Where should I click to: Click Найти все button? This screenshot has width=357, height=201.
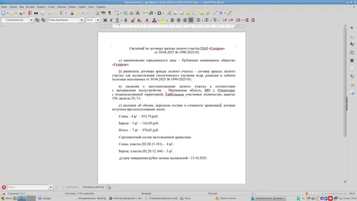coord(72,187)
